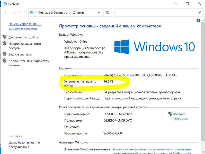Click the Back navigation arrow

6,13
